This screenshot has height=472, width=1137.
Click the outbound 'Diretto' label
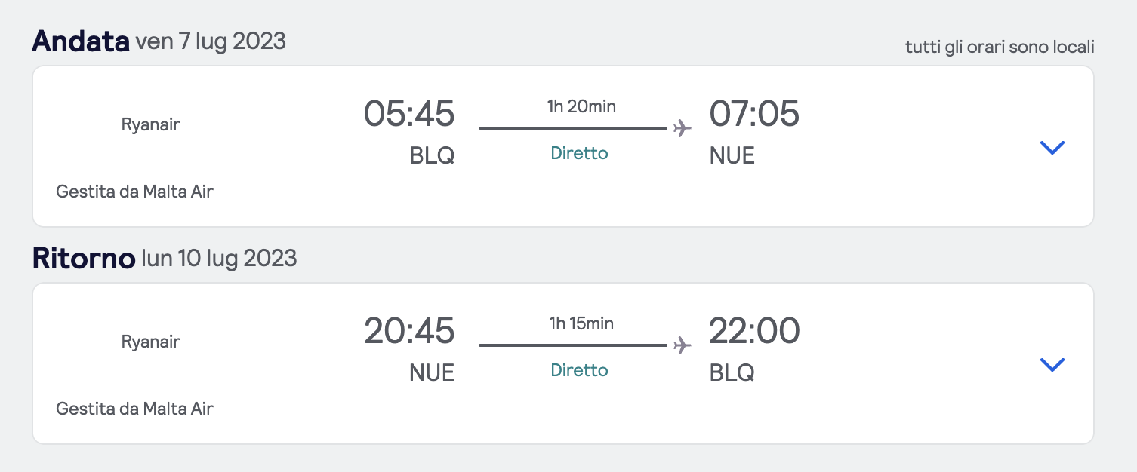[579, 153]
